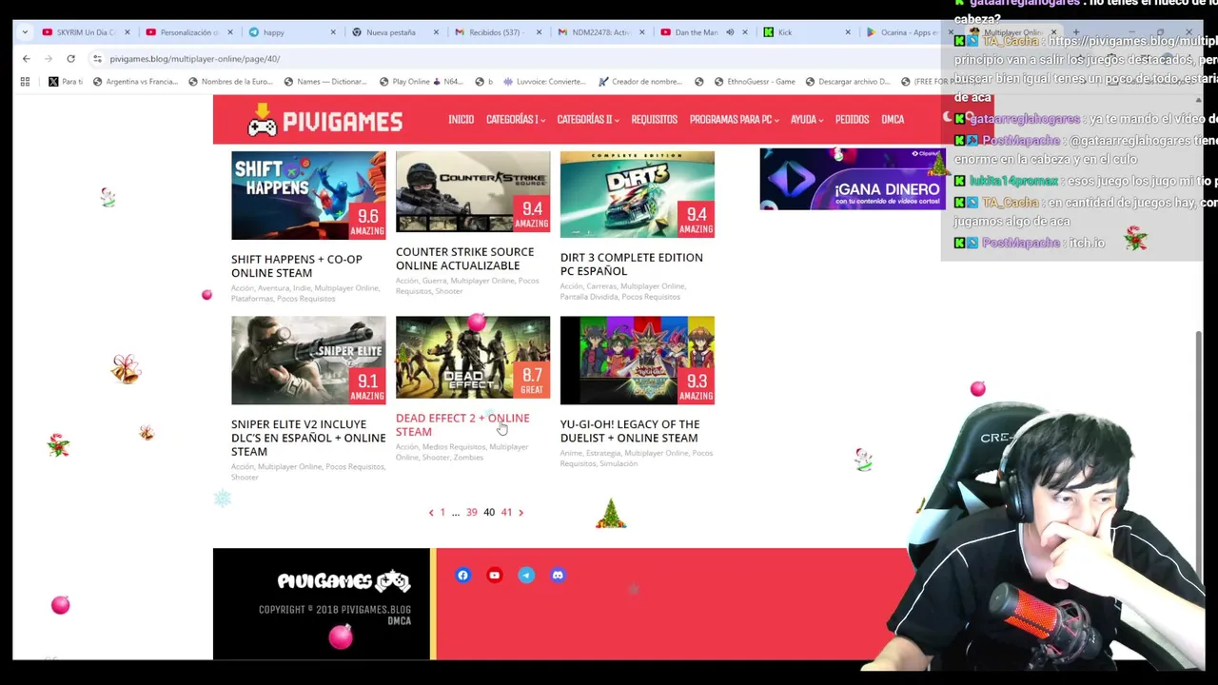This screenshot has width=1218, height=685.
Task: Go to next page arrow in pagination
Action: [521, 513]
